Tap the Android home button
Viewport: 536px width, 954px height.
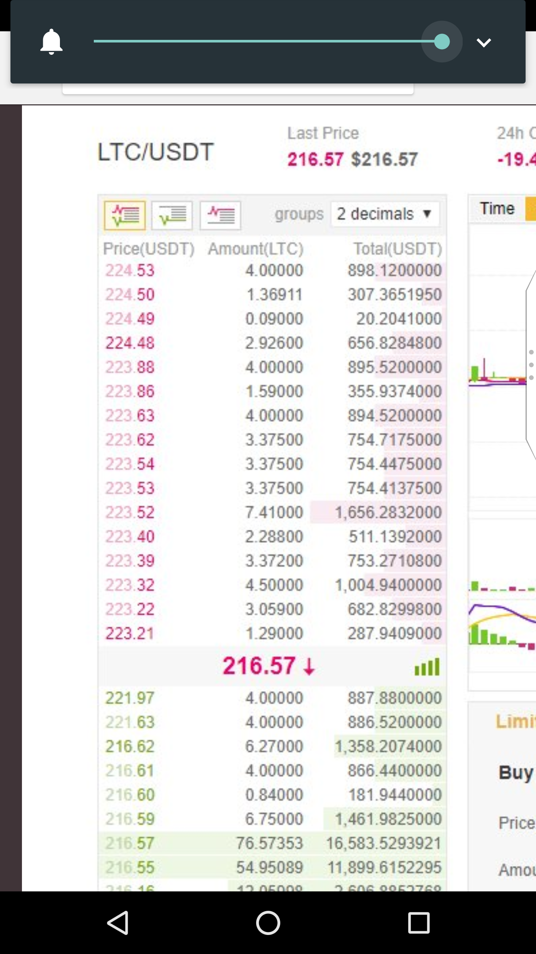268,923
